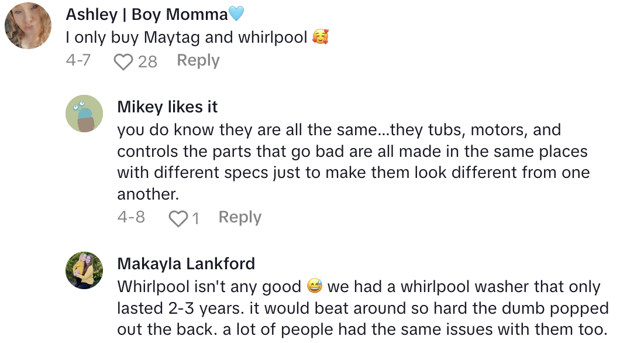
Task: Click the 1 like count on Mikey's reply
Action: pyautogui.click(x=195, y=218)
